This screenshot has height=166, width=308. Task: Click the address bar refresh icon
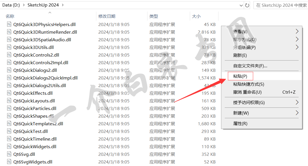pyautogui.click(x=247, y=5)
